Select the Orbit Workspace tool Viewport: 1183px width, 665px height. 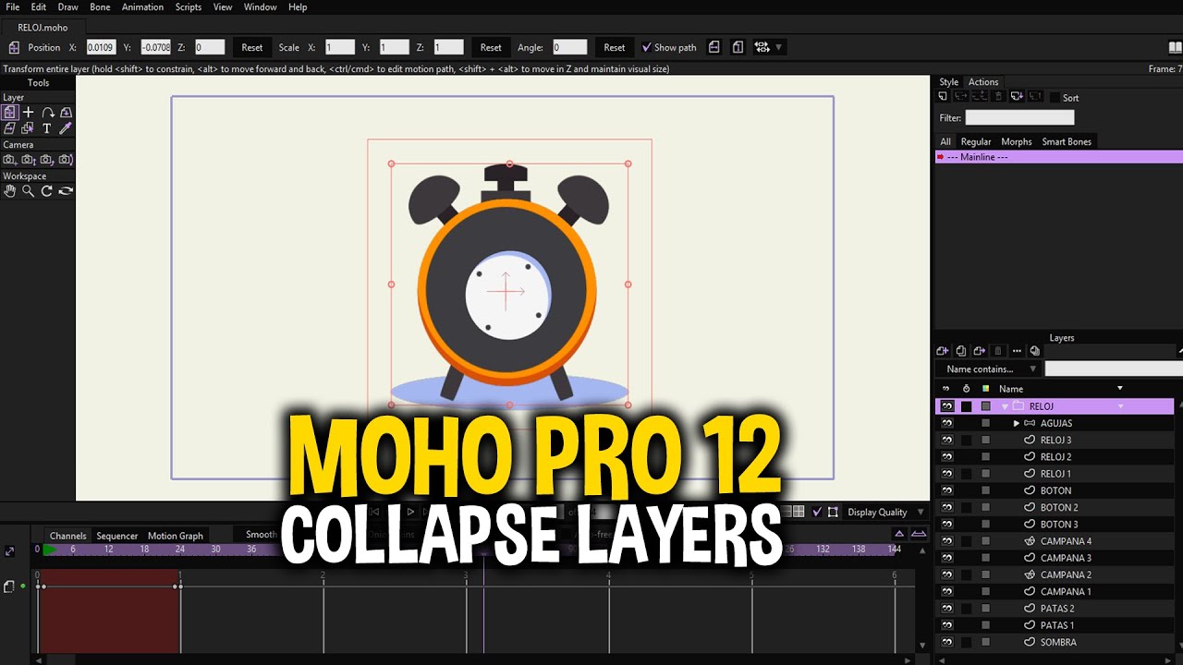[x=66, y=191]
